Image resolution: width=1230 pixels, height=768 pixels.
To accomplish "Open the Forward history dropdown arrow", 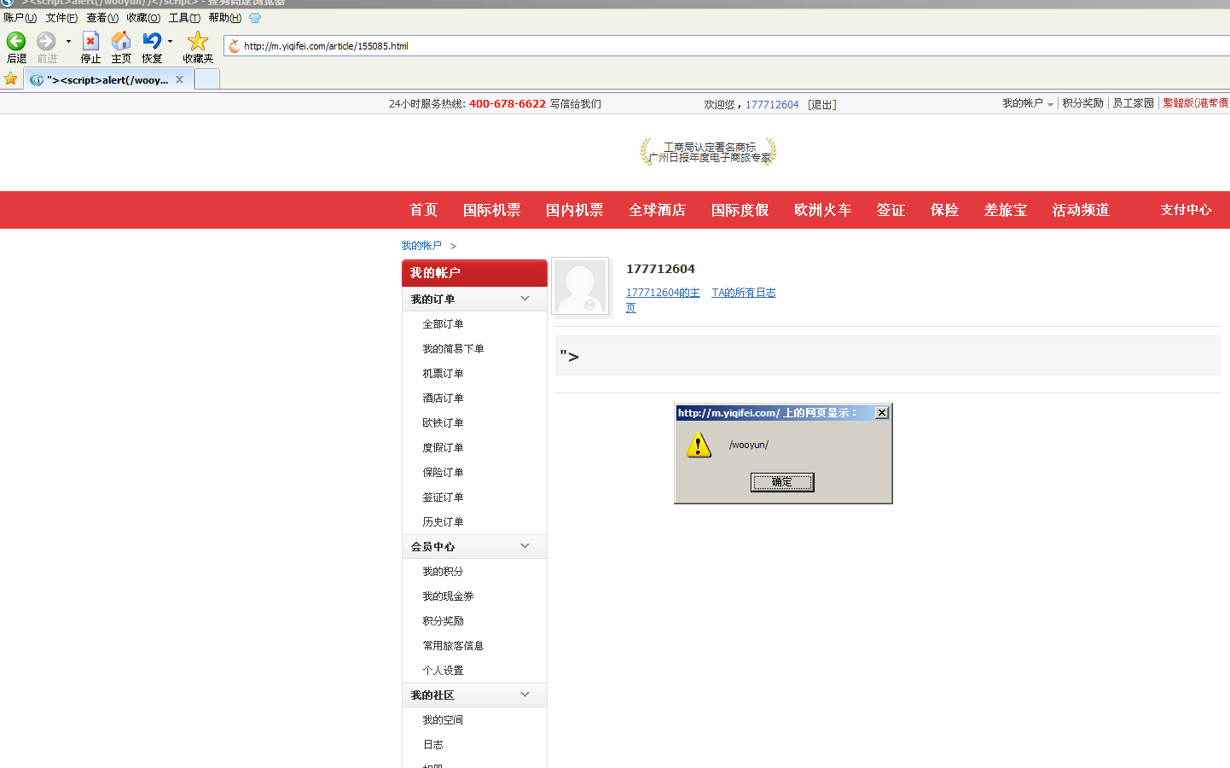I will (68, 41).
